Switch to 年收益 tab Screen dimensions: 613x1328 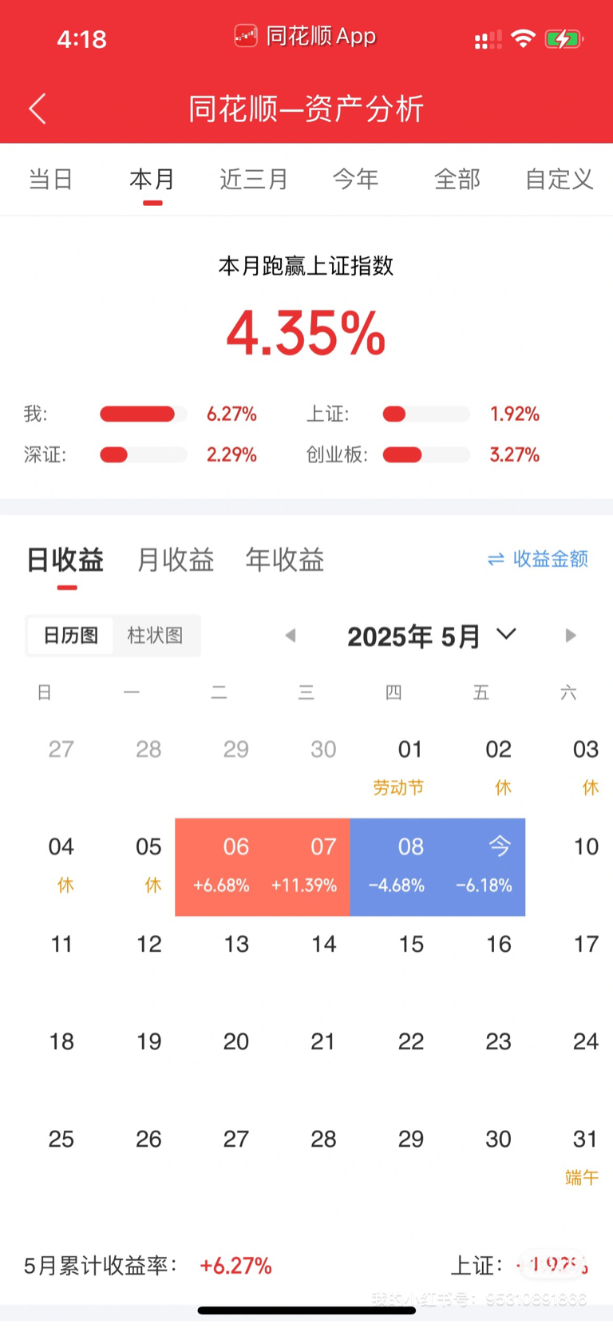284,560
